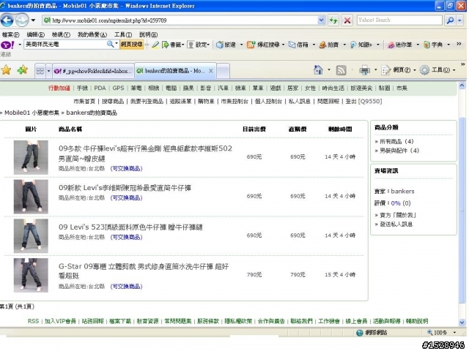Click the 網頁搜尋 button
This screenshot has height=351, width=469.
(x=132, y=45)
